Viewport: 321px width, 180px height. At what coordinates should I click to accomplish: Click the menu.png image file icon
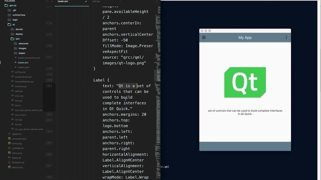[9, 153]
